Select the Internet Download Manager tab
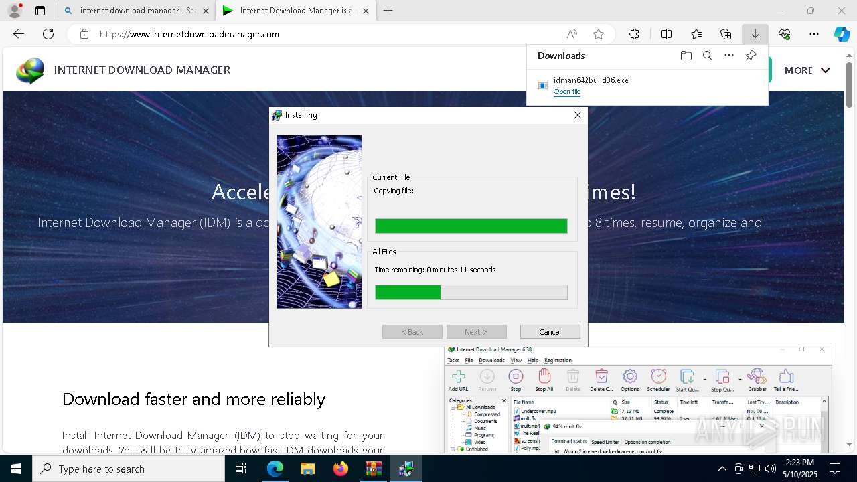 tap(295, 11)
